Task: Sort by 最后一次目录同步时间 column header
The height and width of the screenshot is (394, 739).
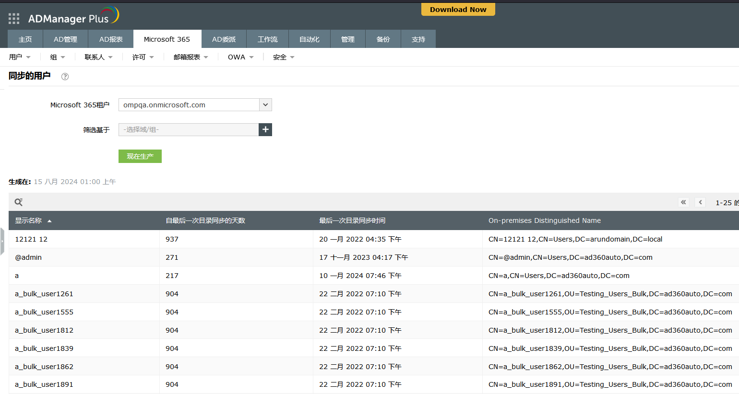Action: tap(352, 220)
